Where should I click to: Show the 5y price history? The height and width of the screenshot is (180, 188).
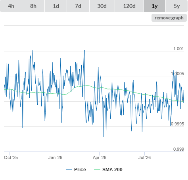coord(176,6)
